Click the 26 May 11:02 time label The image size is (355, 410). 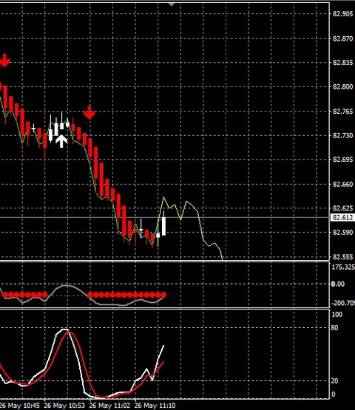(x=109, y=406)
